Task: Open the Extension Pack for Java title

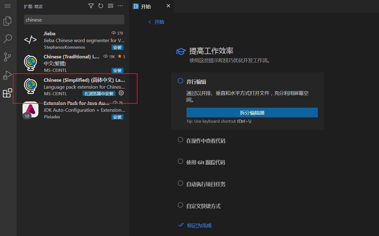Action: tap(76, 103)
